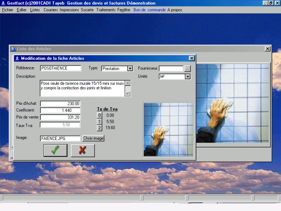The height and width of the screenshot is (211, 281).
Task: Click the Modification dialog title bar icon
Action: click(x=17, y=58)
